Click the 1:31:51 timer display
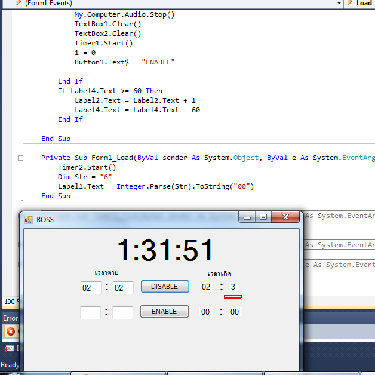Image resolution: width=375 pixels, height=375 pixels. [x=165, y=250]
